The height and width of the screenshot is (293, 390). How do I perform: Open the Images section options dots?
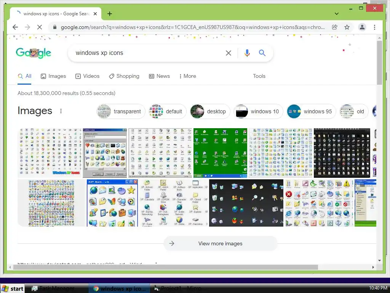click(61, 111)
